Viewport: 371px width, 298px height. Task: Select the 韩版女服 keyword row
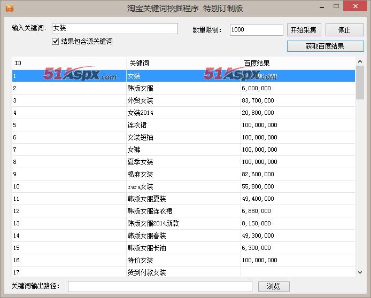[183, 88]
